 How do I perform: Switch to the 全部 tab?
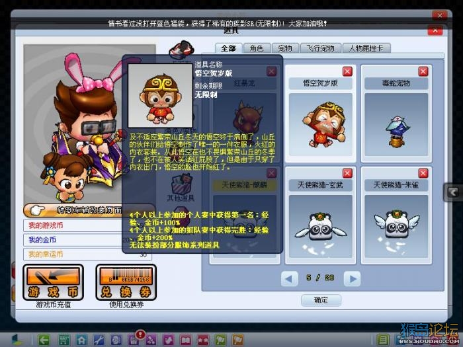click(x=229, y=48)
